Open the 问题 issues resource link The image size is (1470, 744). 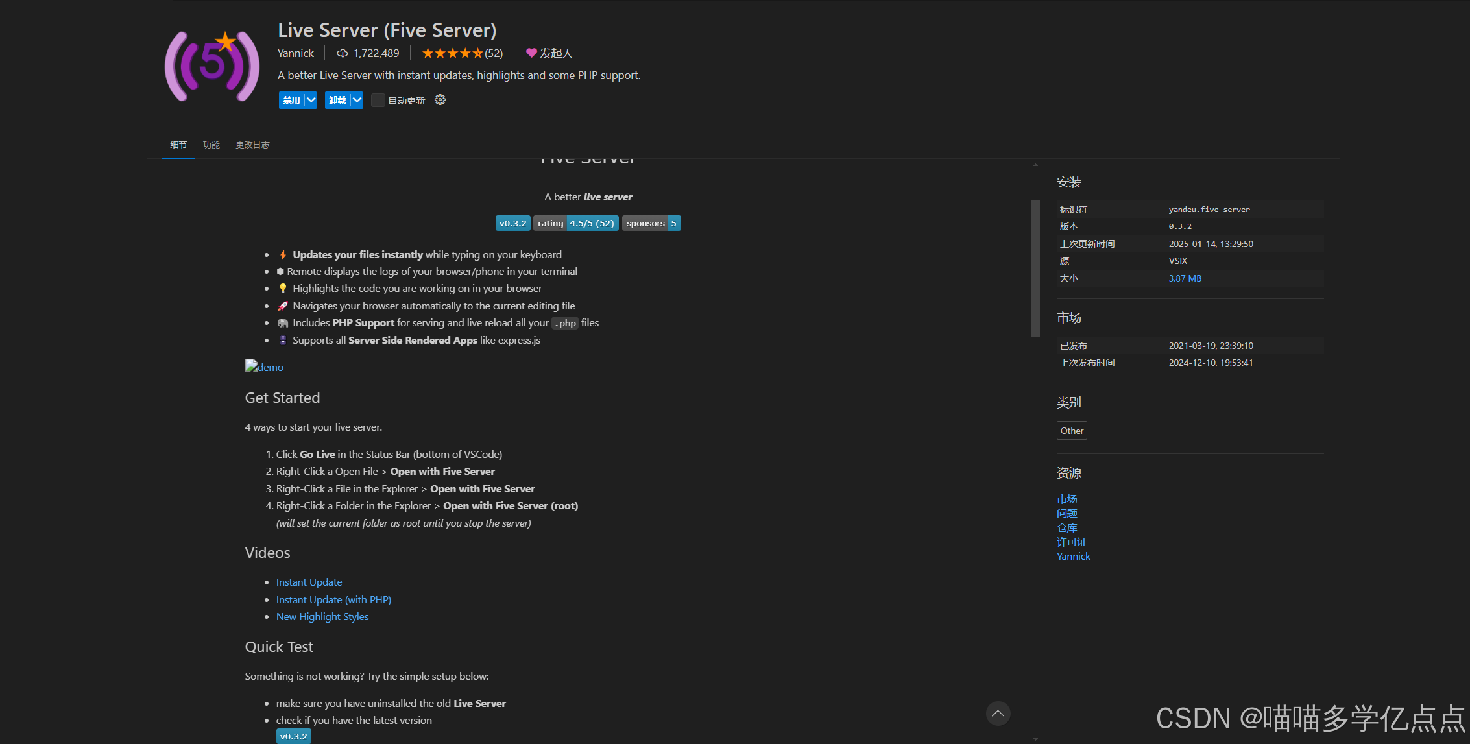(1066, 513)
